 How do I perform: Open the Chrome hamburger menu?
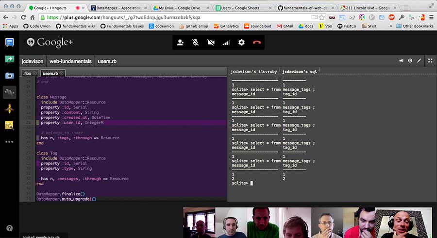(430, 17)
